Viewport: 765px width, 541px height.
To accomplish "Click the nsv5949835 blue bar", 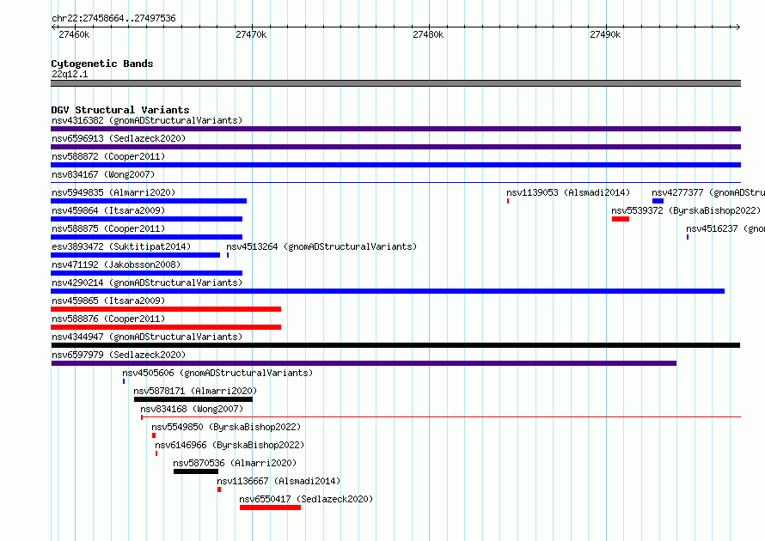I will (149, 201).
